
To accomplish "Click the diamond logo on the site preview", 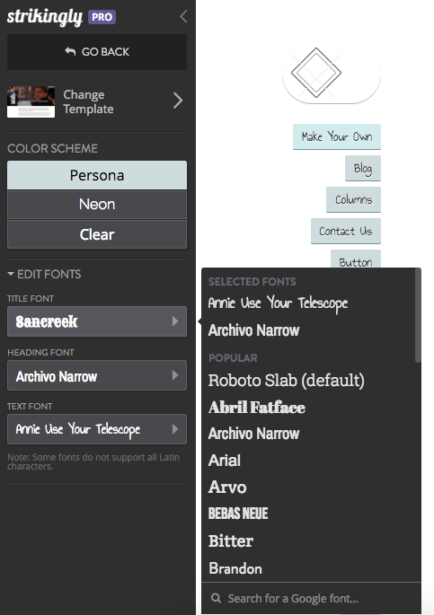I will point(316,73).
